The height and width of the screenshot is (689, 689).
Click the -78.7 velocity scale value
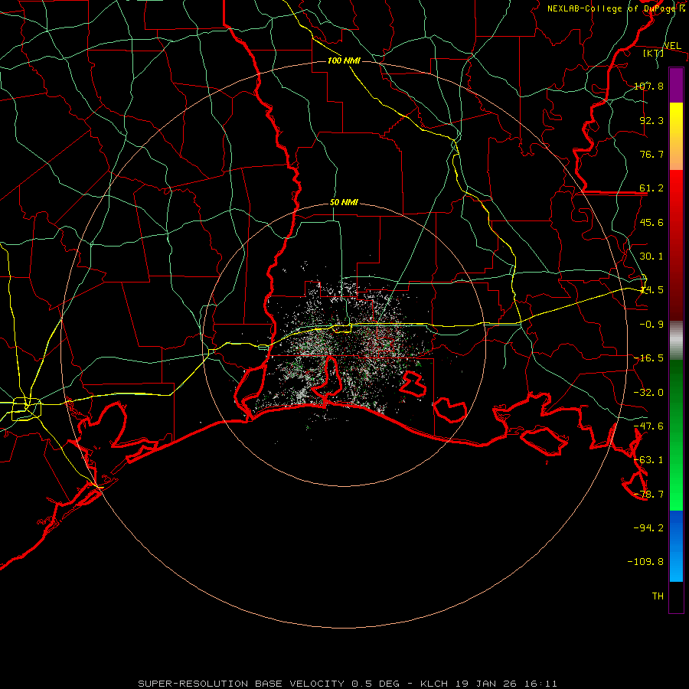click(x=648, y=495)
